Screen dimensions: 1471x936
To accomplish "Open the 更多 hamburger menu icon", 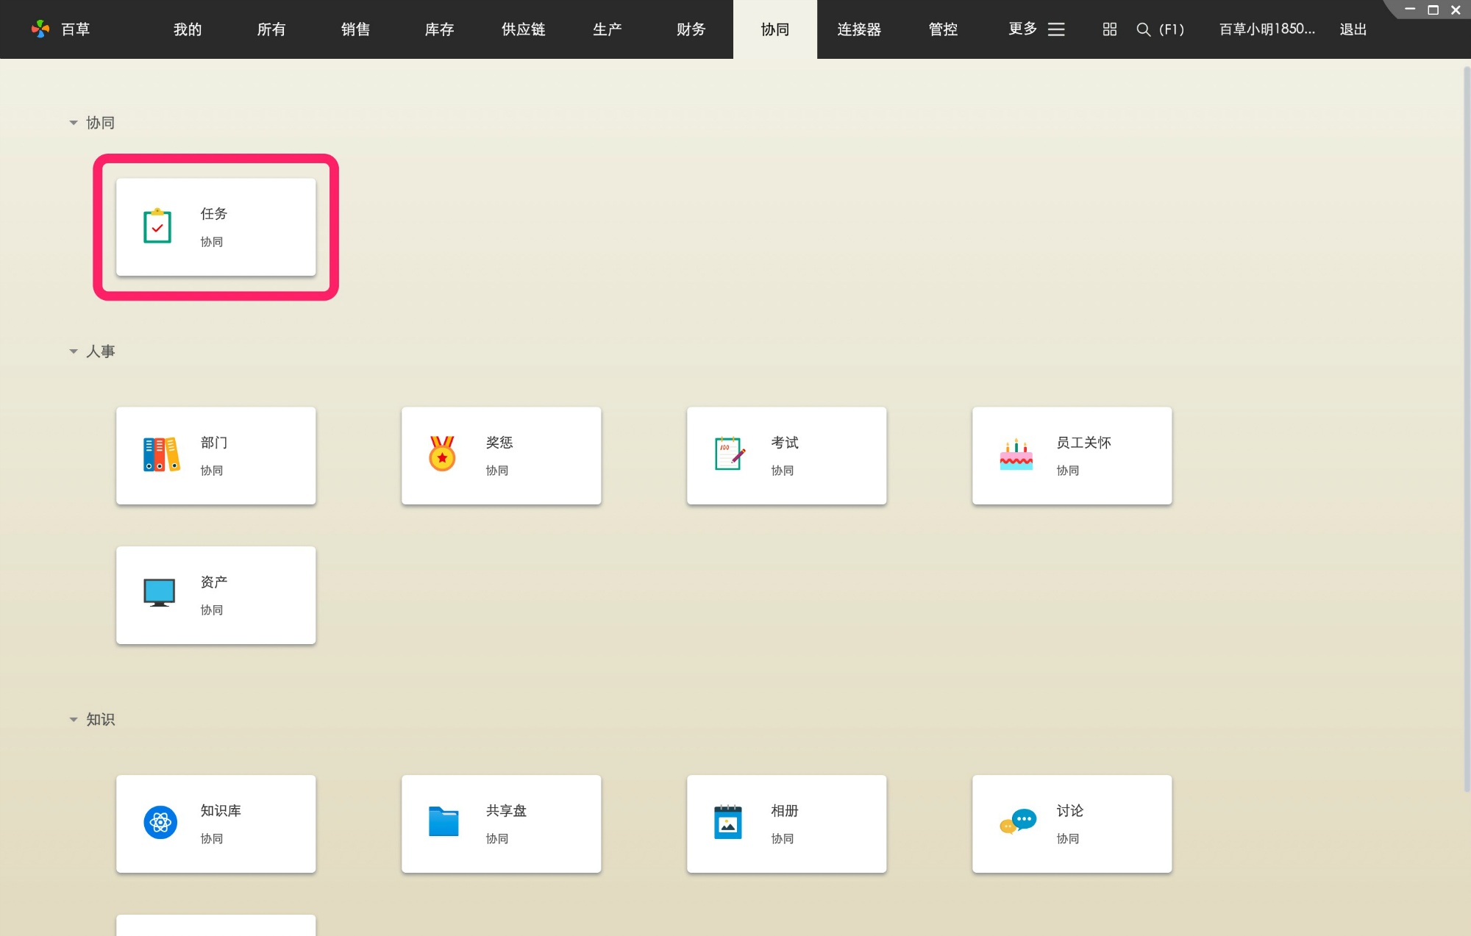I will click(1056, 29).
